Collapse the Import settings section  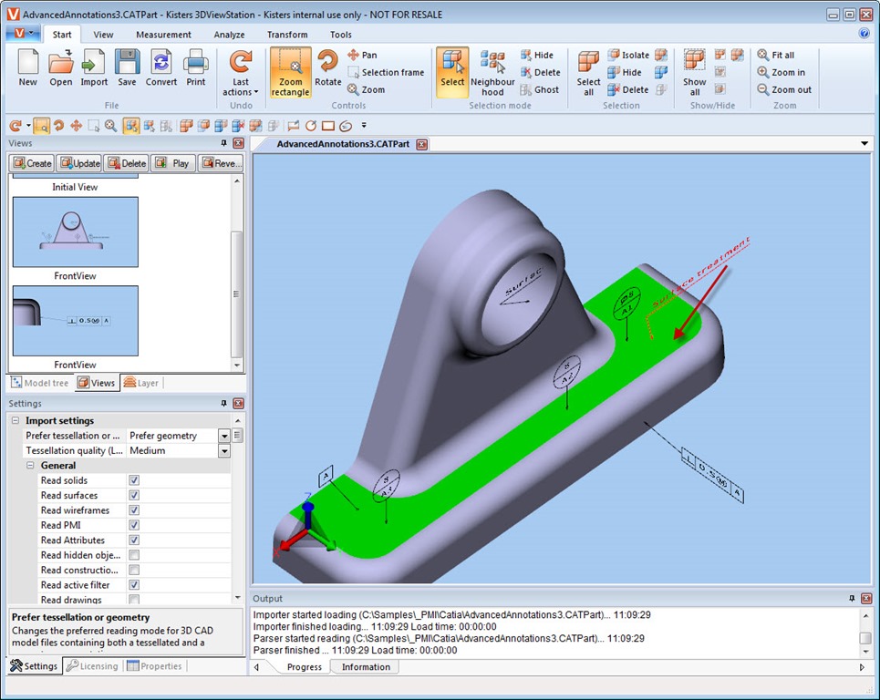(16, 421)
